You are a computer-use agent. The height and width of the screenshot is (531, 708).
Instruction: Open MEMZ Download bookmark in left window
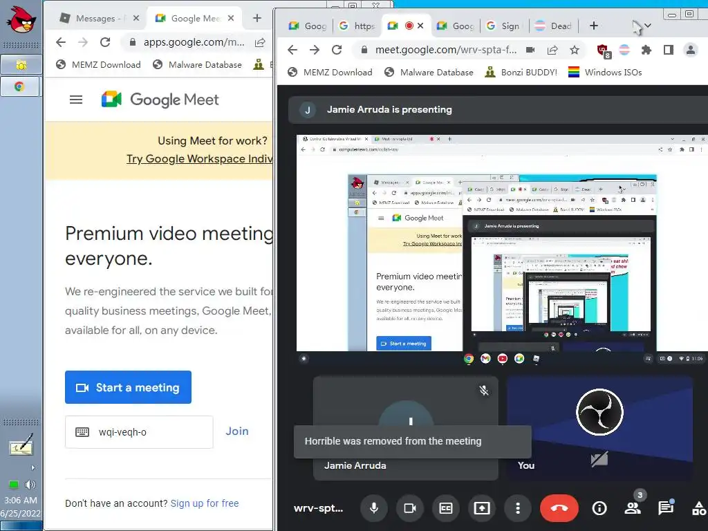pos(98,64)
